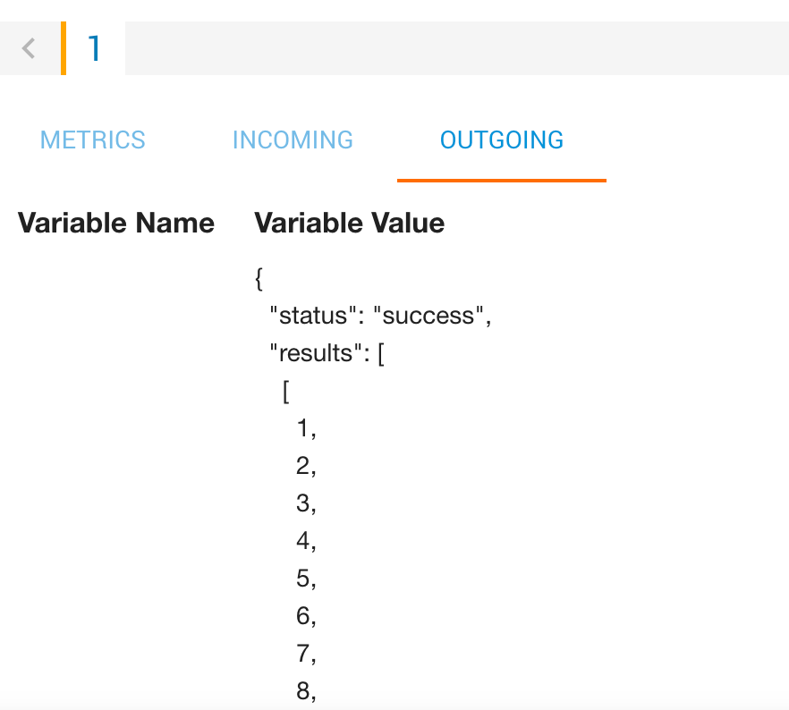Click the array value 8 line

pos(306,691)
